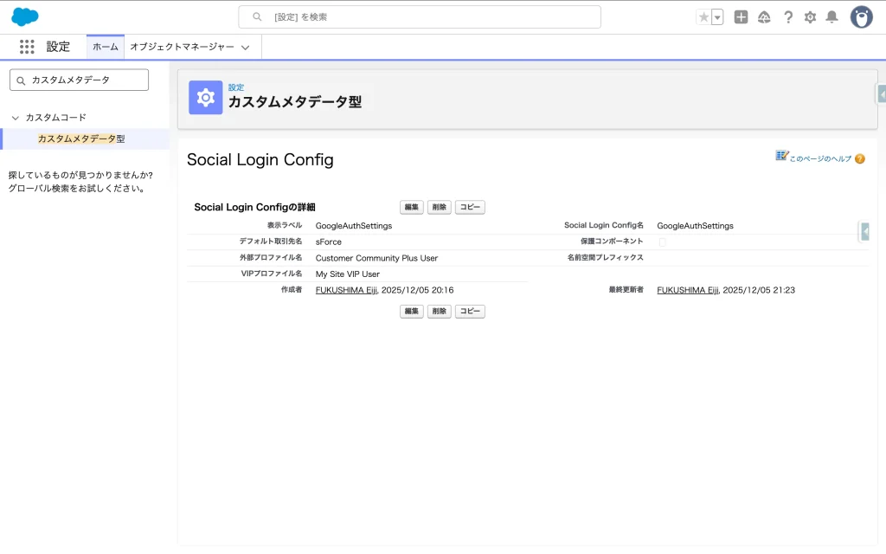Open the notifications bell
Screen dimensions: 886x554
831,17
